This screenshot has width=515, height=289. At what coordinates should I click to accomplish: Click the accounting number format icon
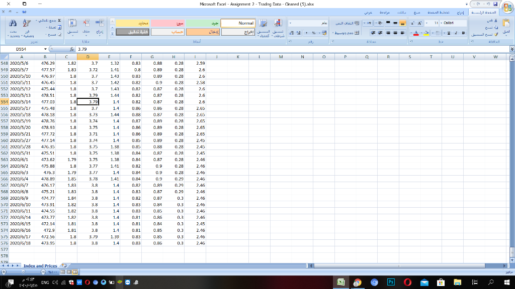pyautogui.click(x=324, y=33)
